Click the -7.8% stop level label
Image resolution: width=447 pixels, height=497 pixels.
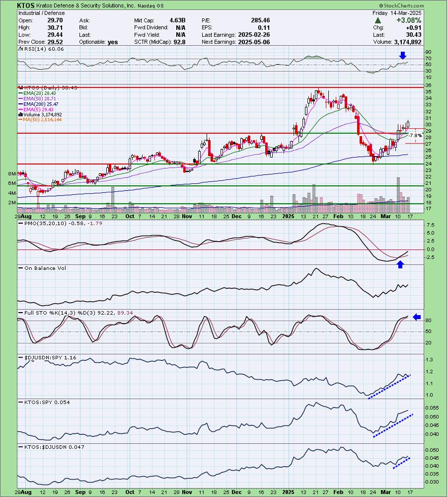click(x=415, y=136)
